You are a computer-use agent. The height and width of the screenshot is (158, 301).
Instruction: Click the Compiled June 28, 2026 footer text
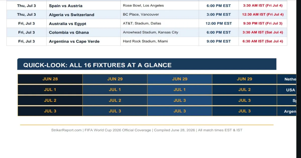pyautogui.click(x=174, y=130)
